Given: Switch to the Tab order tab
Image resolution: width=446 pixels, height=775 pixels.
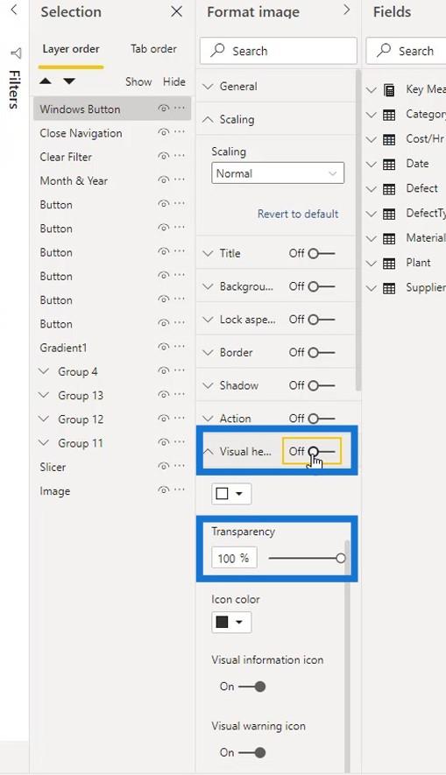Looking at the screenshot, I should click(x=153, y=49).
